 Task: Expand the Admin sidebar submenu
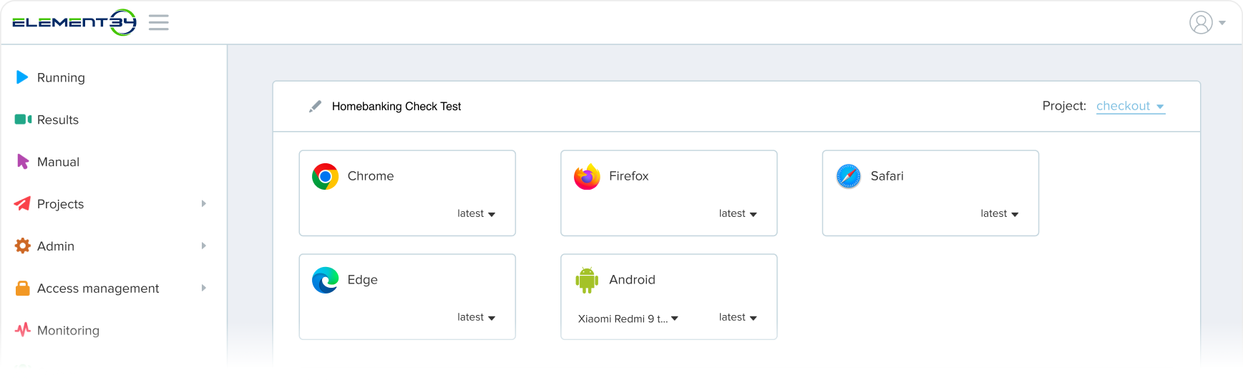tap(204, 246)
